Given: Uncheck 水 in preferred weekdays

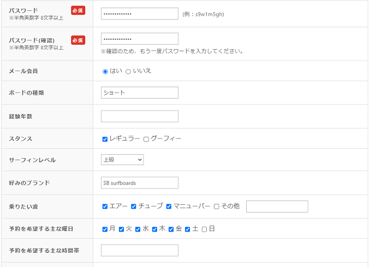Looking at the screenshot, I should (138, 229).
